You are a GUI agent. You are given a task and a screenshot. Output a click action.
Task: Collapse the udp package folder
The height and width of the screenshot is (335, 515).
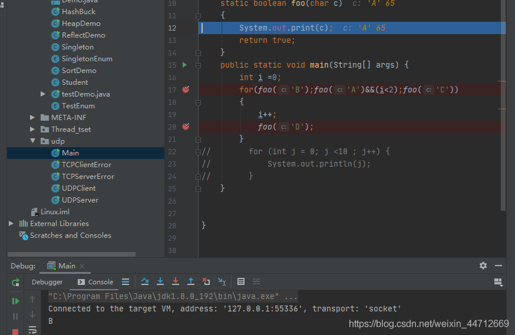point(33,141)
